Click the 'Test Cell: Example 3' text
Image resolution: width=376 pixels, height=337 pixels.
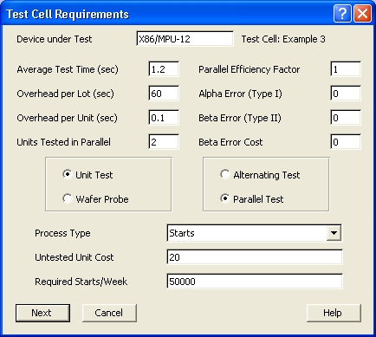pos(283,39)
